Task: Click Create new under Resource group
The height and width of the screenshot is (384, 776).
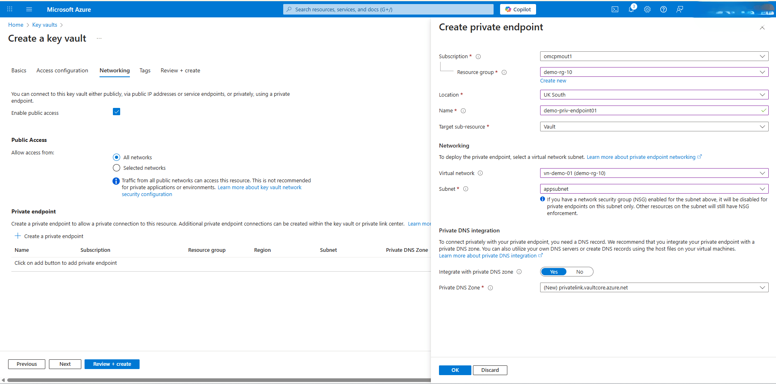Action: point(553,80)
